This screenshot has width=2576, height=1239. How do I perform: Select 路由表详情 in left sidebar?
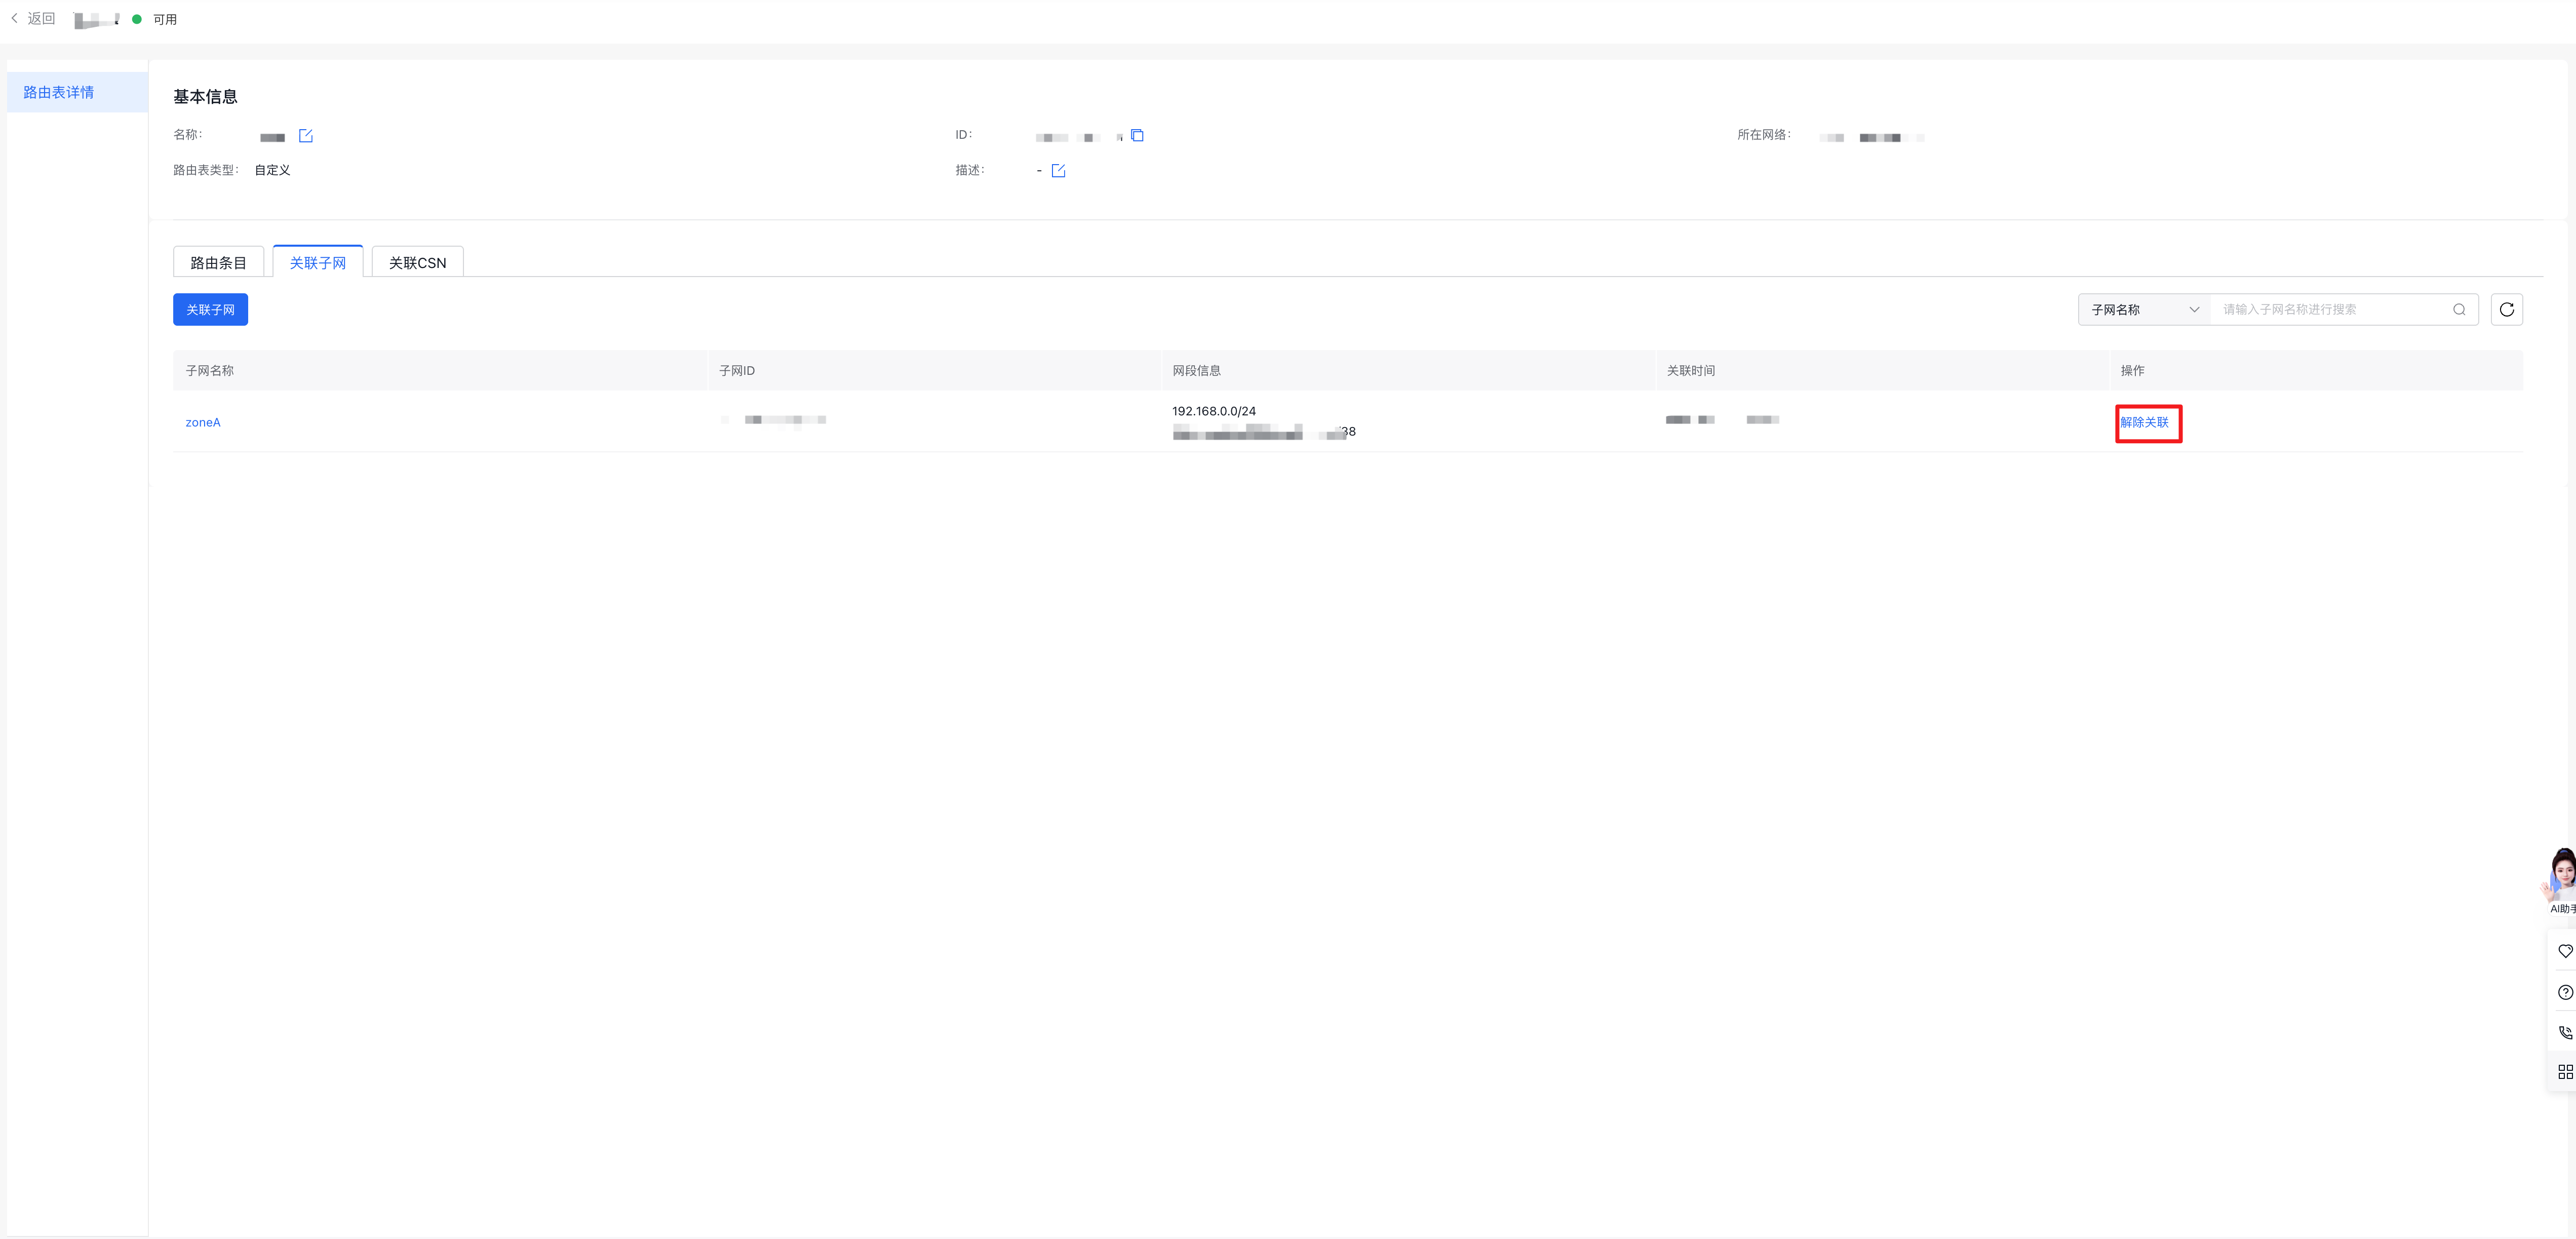tap(59, 92)
